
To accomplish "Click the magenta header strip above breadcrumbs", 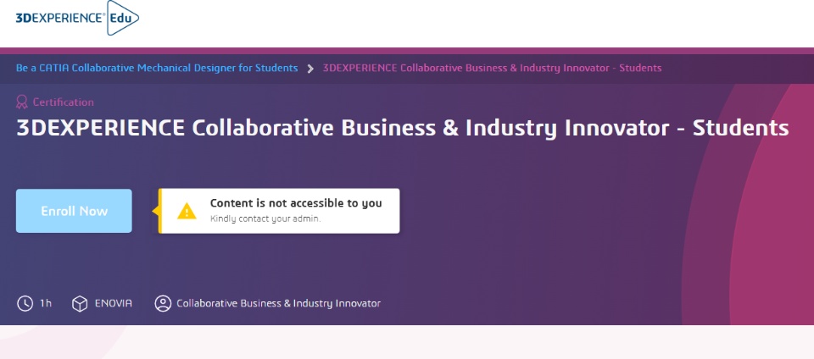I will [x=407, y=50].
